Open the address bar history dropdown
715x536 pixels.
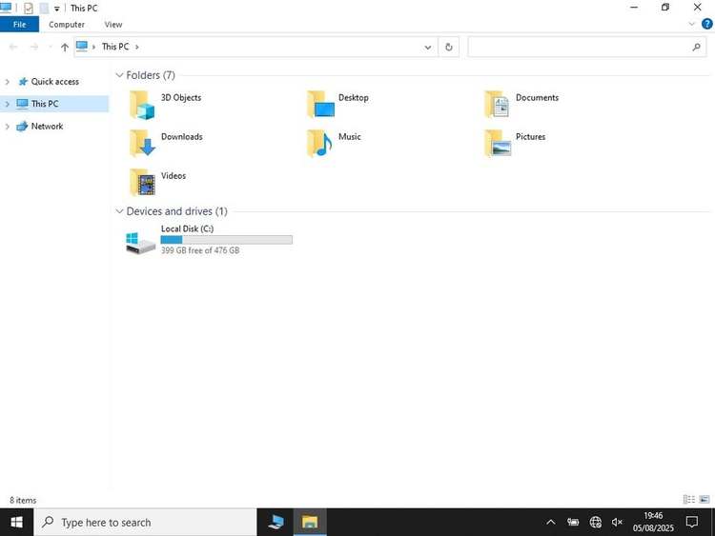428,47
